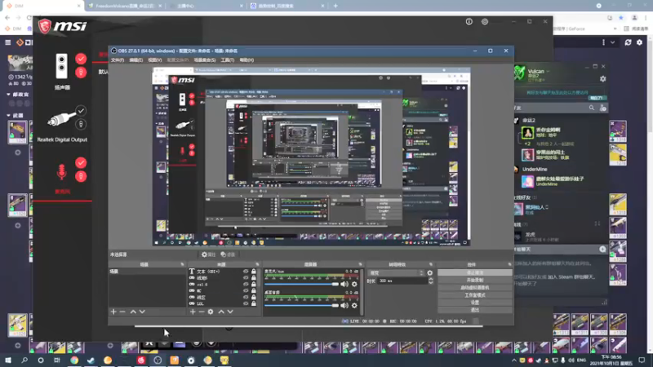Open the 编辑(E) menu in OBS
653x367 pixels.
[x=135, y=60]
